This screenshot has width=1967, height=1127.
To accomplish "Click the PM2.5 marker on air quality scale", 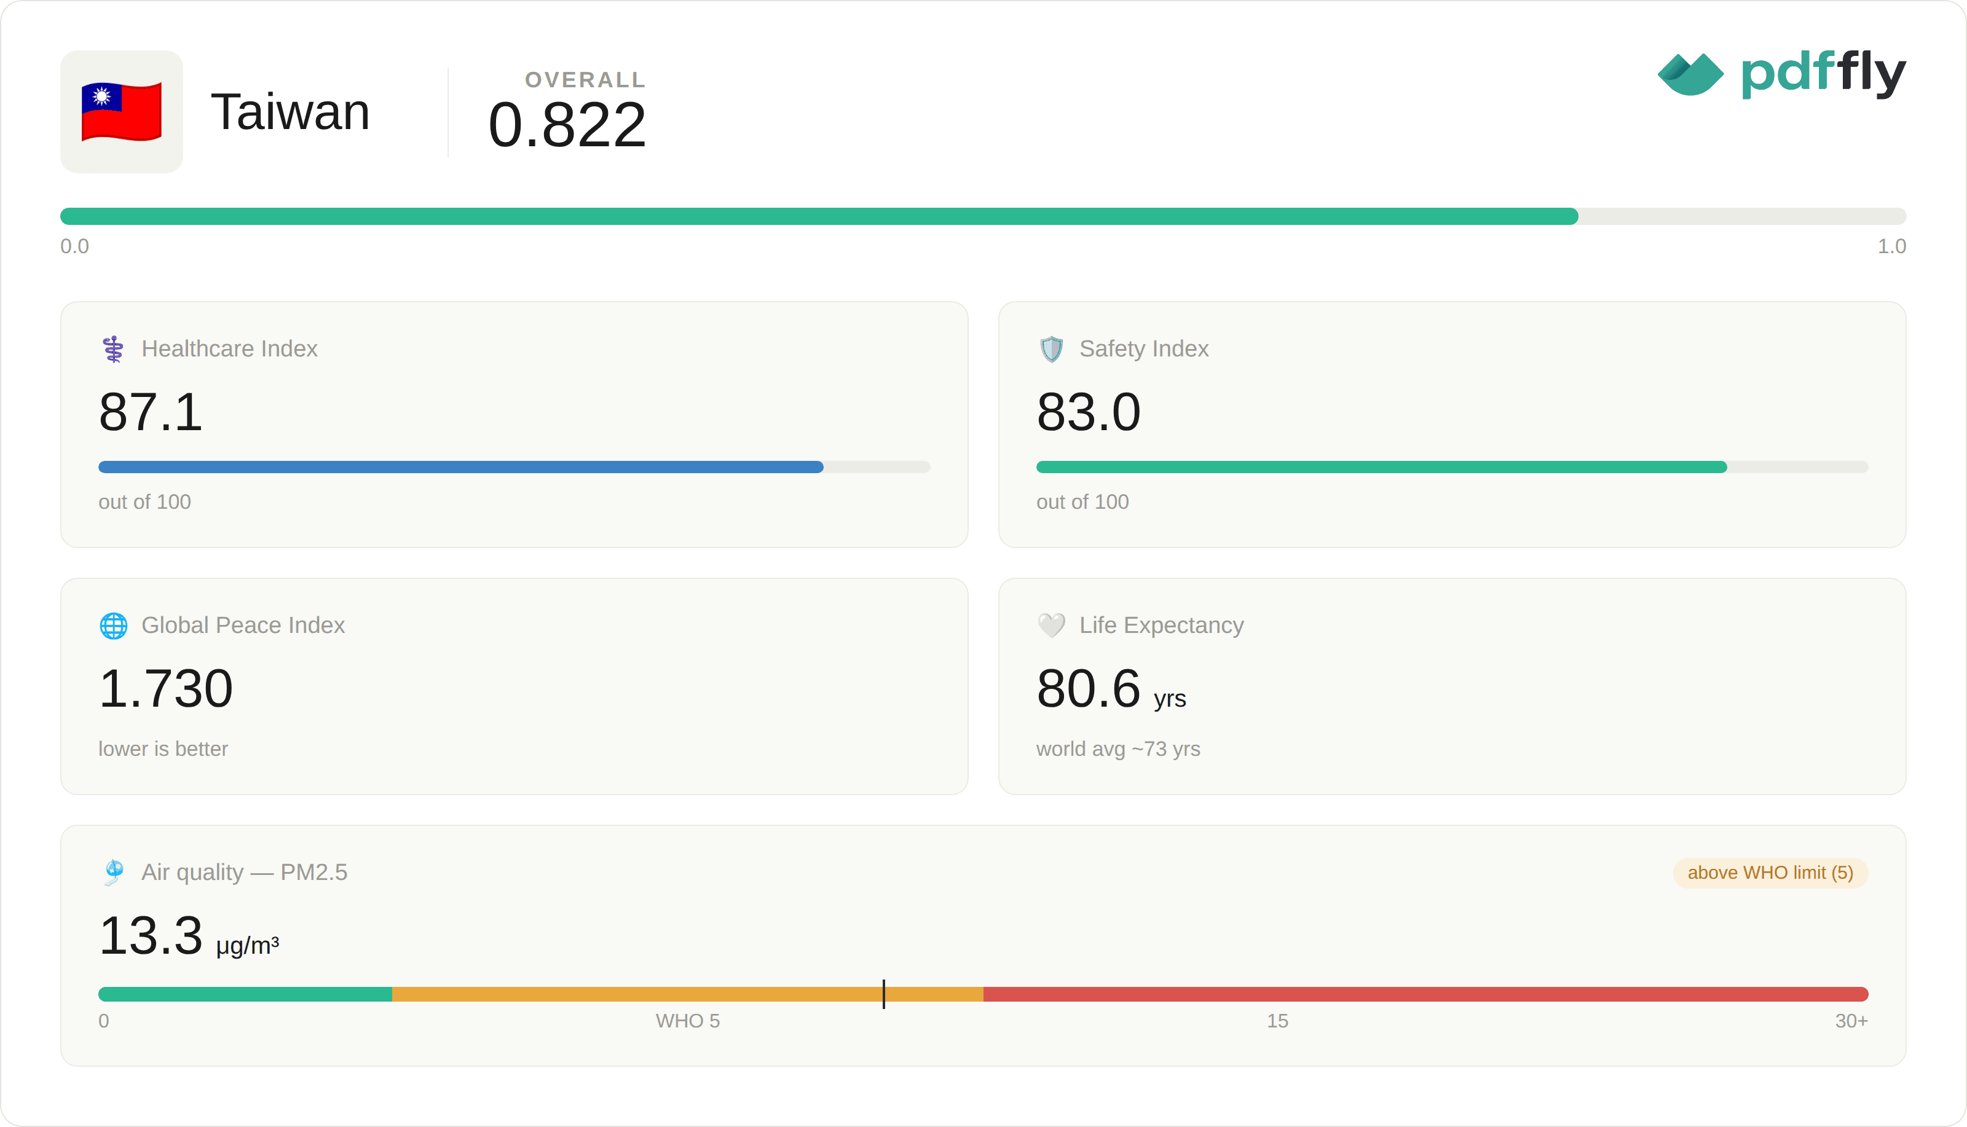I will coord(883,994).
